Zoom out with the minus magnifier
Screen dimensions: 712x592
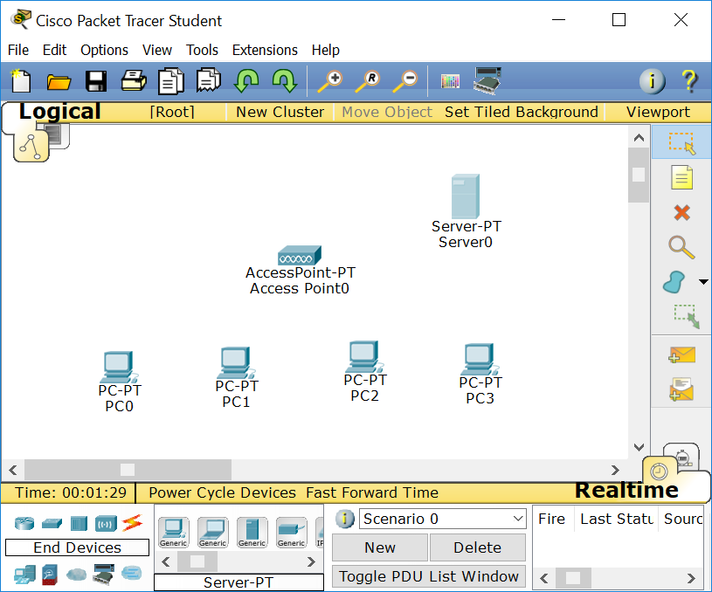[x=405, y=81]
